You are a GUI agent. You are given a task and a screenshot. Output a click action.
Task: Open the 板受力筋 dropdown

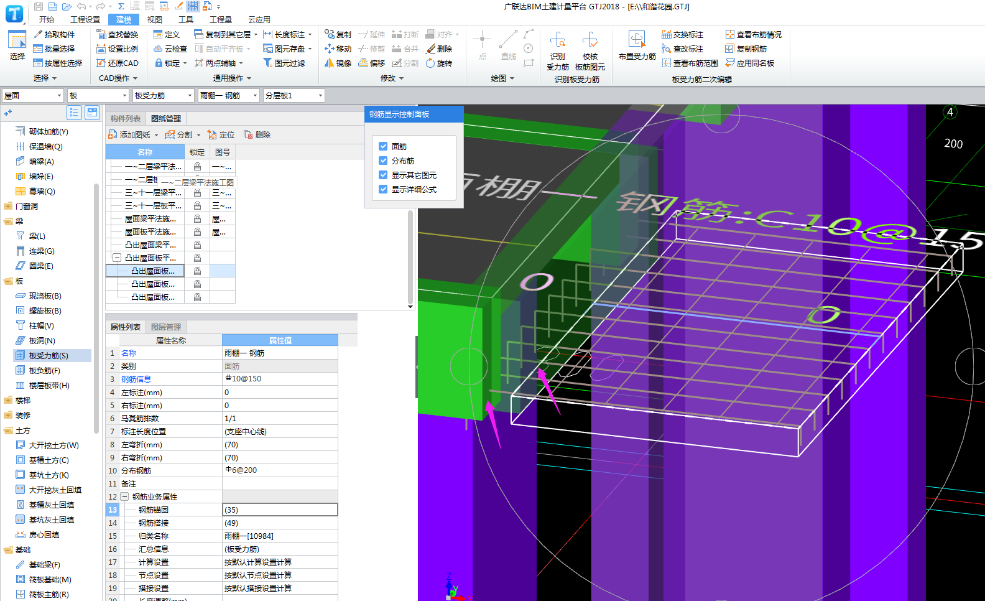pyautogui.click(x=164, y=96)
